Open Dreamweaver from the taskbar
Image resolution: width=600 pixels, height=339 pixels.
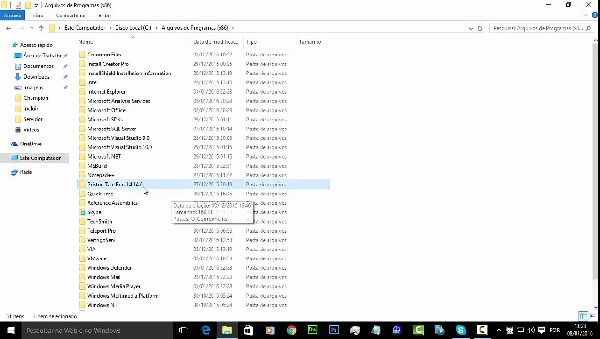[313, 331]
